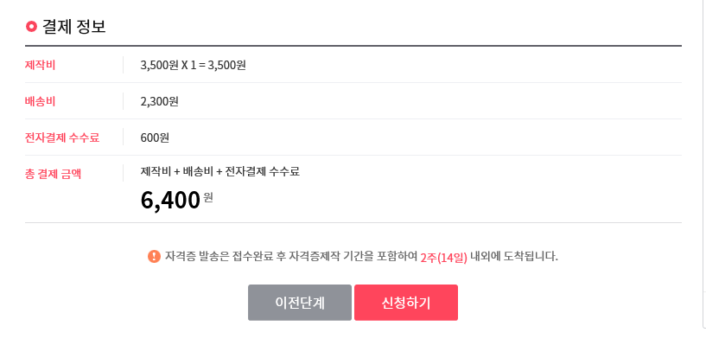Click the dark divider line under 결제 정보
The height and width of the screenshot is (339, 706).
(x=353, y=46)
